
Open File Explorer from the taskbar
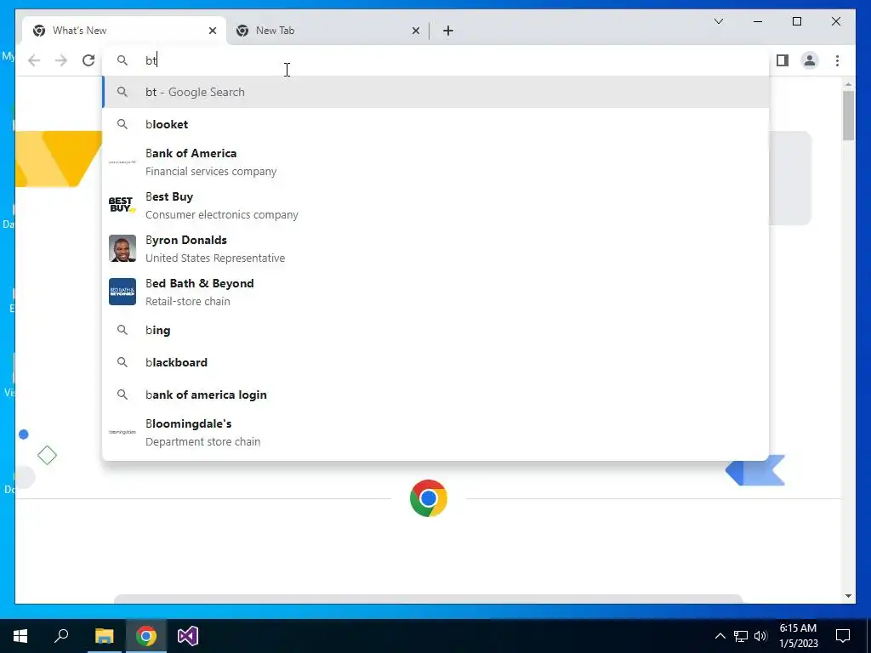pyautogui.click(x=104, y=636)
